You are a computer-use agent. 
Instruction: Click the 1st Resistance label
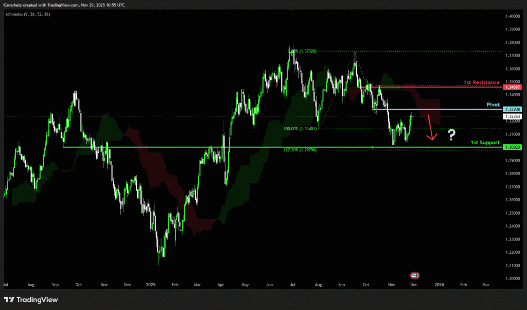coord(481,82)
